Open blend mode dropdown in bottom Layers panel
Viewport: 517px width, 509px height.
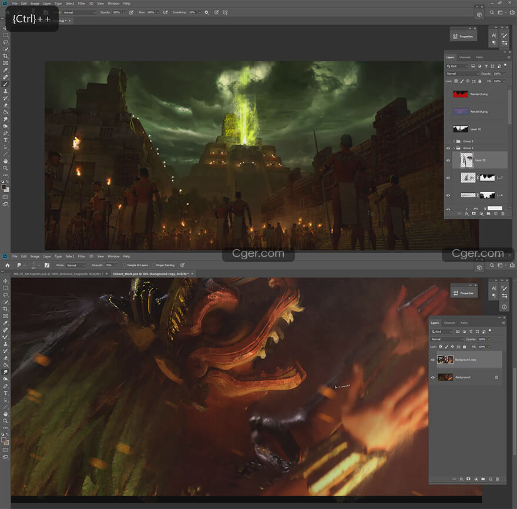447,339
